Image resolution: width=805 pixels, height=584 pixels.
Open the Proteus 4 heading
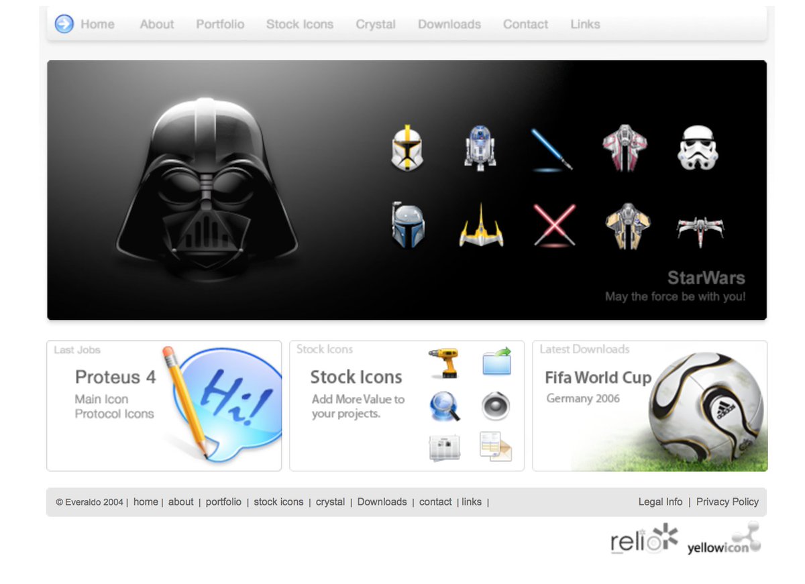pos(115,377)
